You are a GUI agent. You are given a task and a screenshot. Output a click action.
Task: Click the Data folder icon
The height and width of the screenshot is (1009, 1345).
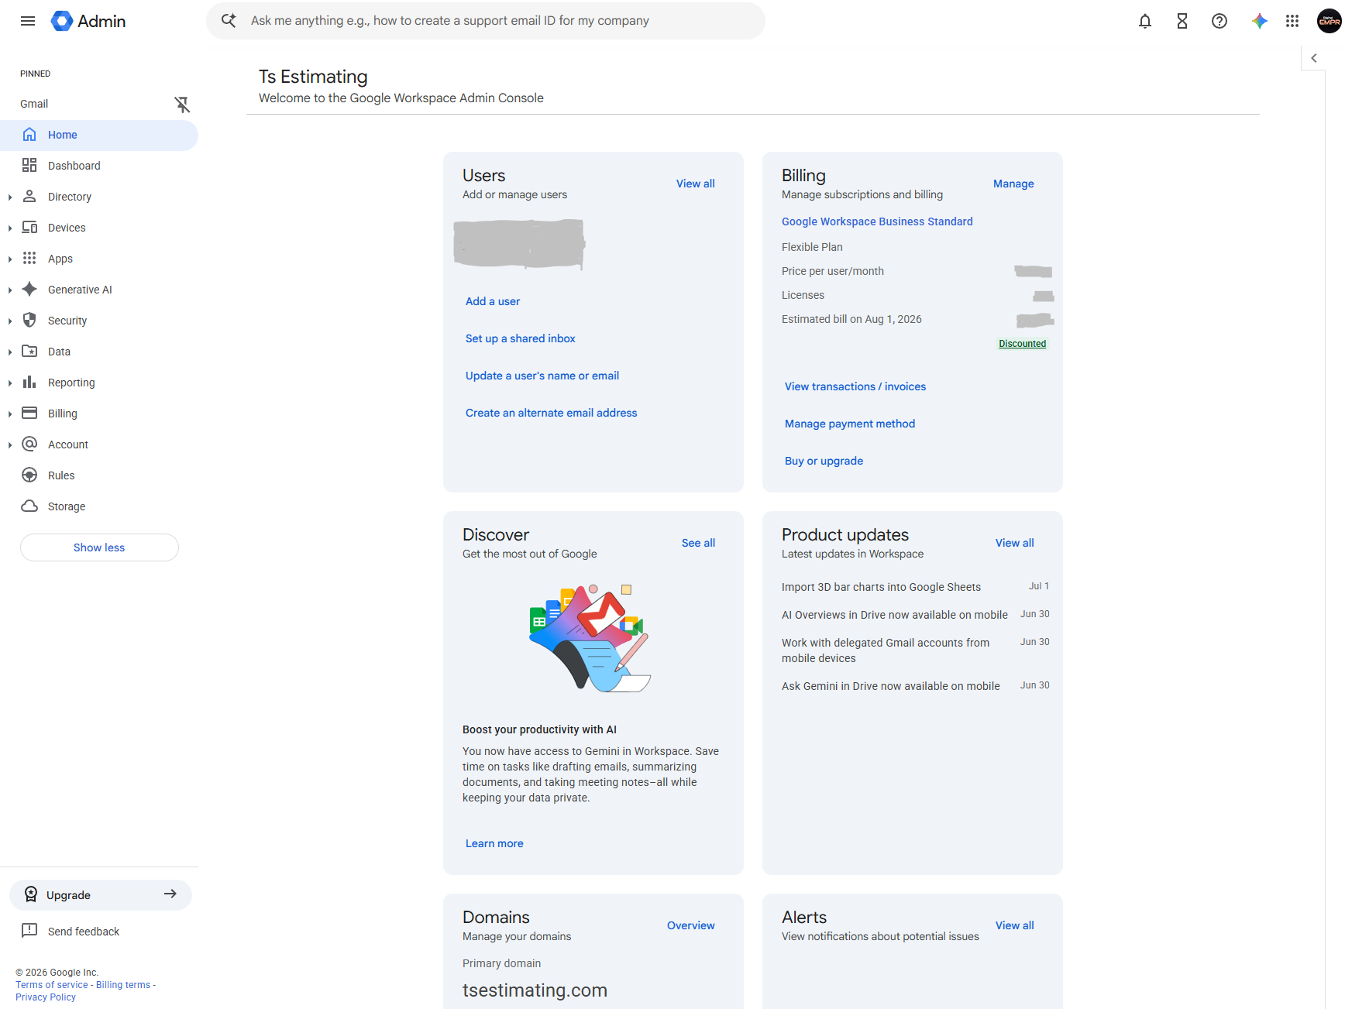pos(29,351)
